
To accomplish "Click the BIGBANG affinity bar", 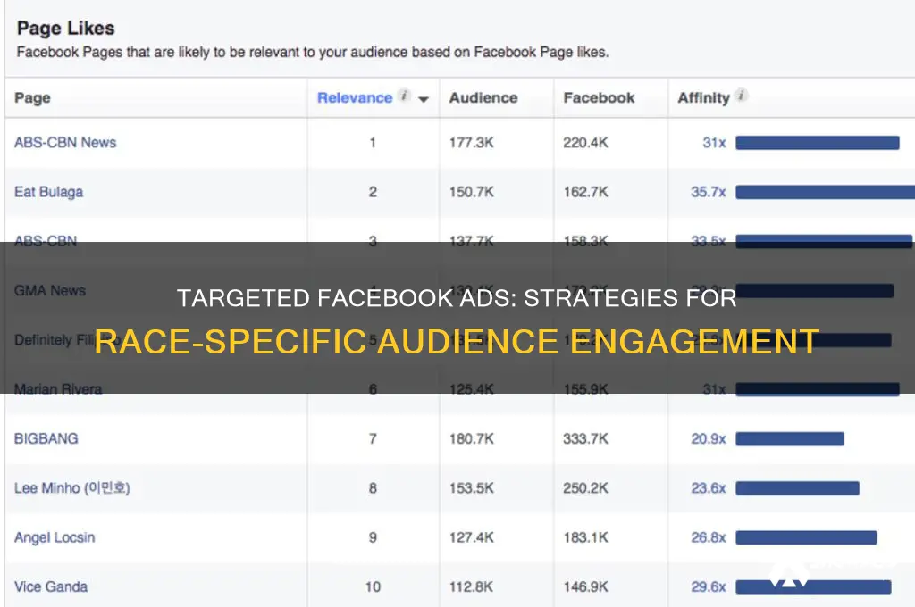I will (x=790, y=438).
